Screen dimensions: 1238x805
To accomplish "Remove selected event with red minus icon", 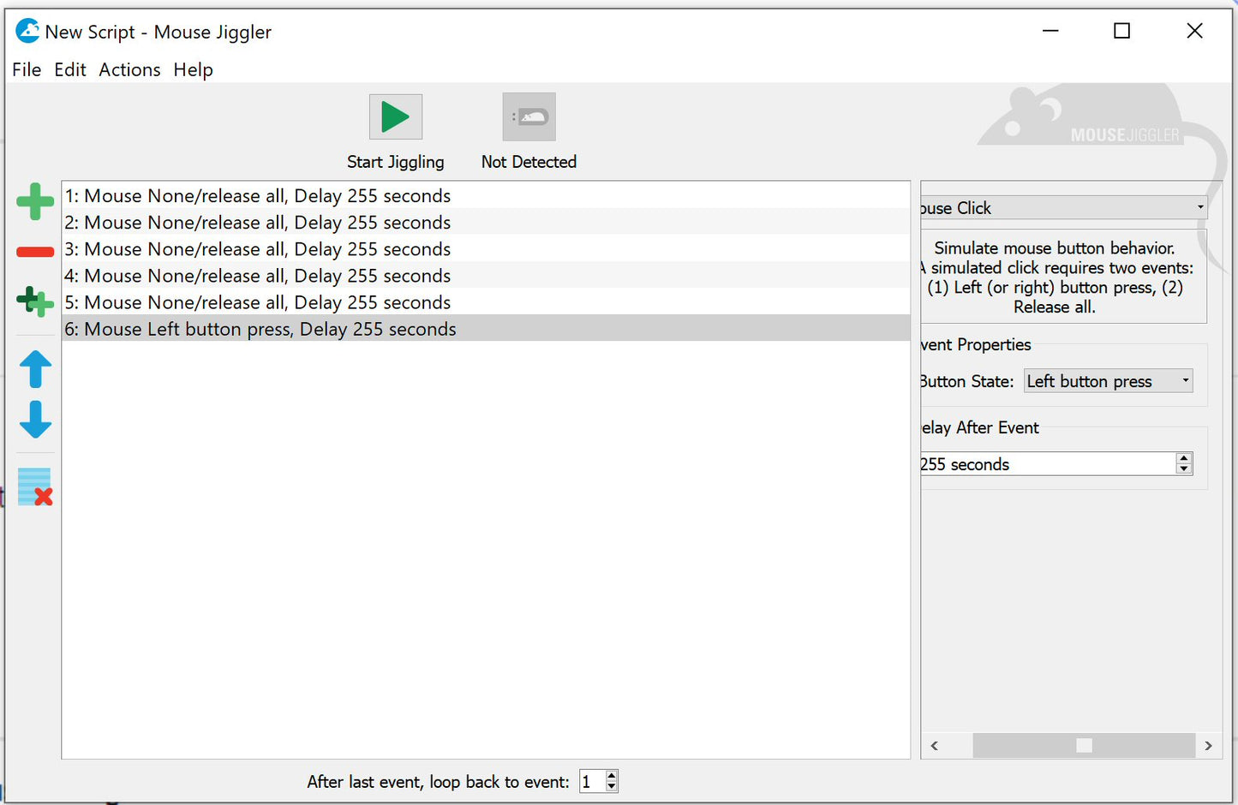I will (35, 252).
